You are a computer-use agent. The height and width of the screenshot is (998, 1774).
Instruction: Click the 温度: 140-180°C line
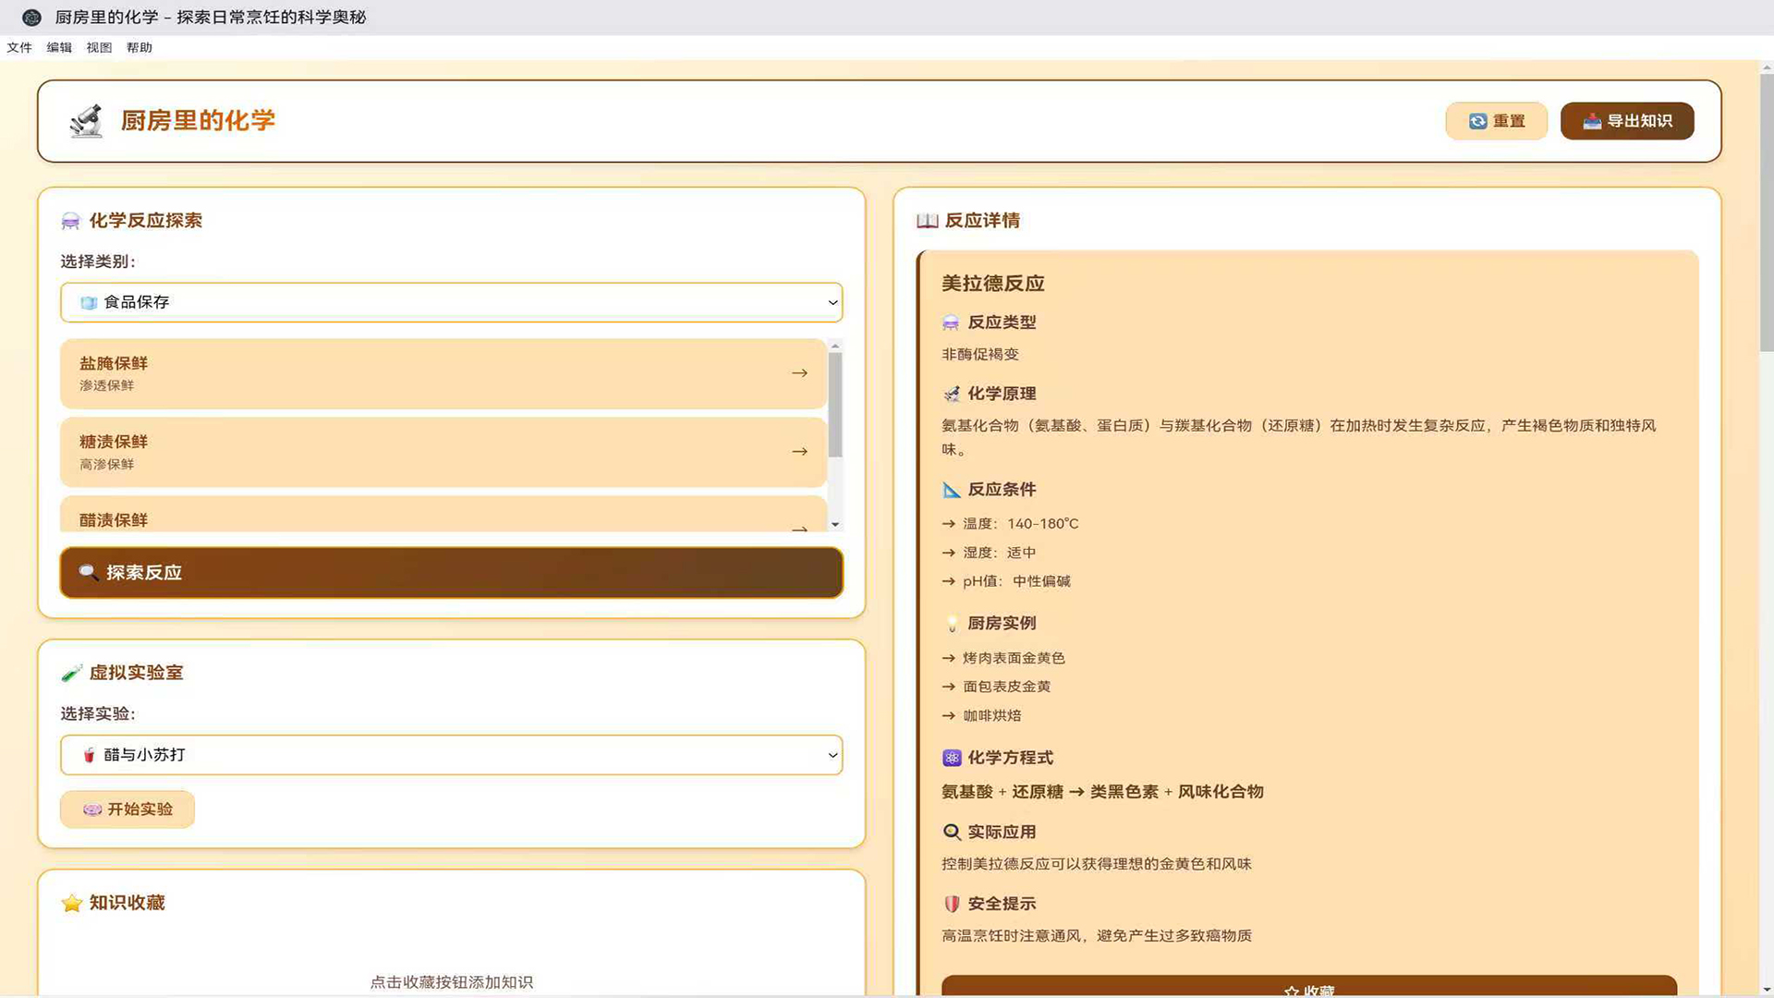coord(1010,524)
